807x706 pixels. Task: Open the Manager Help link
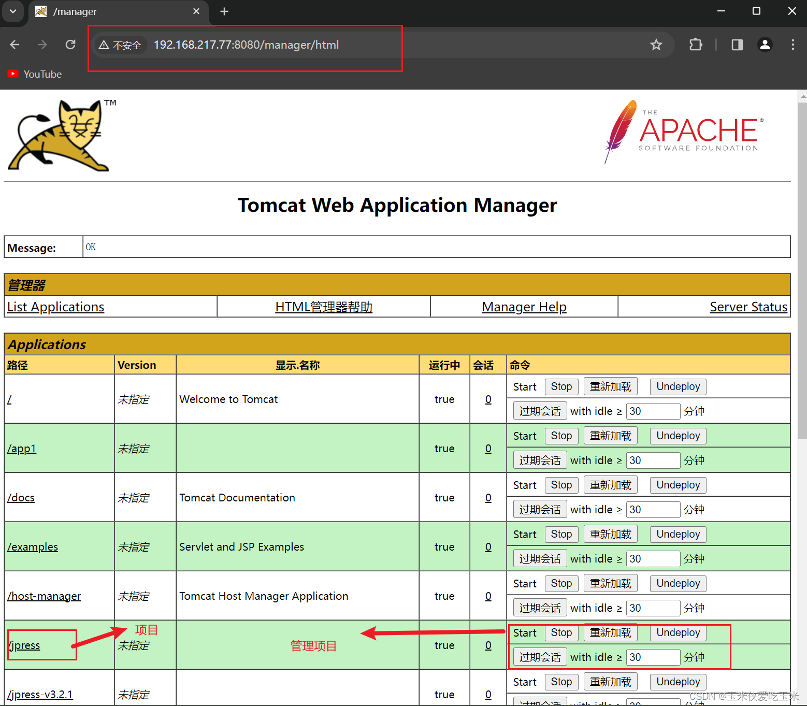tap(524, 307)
